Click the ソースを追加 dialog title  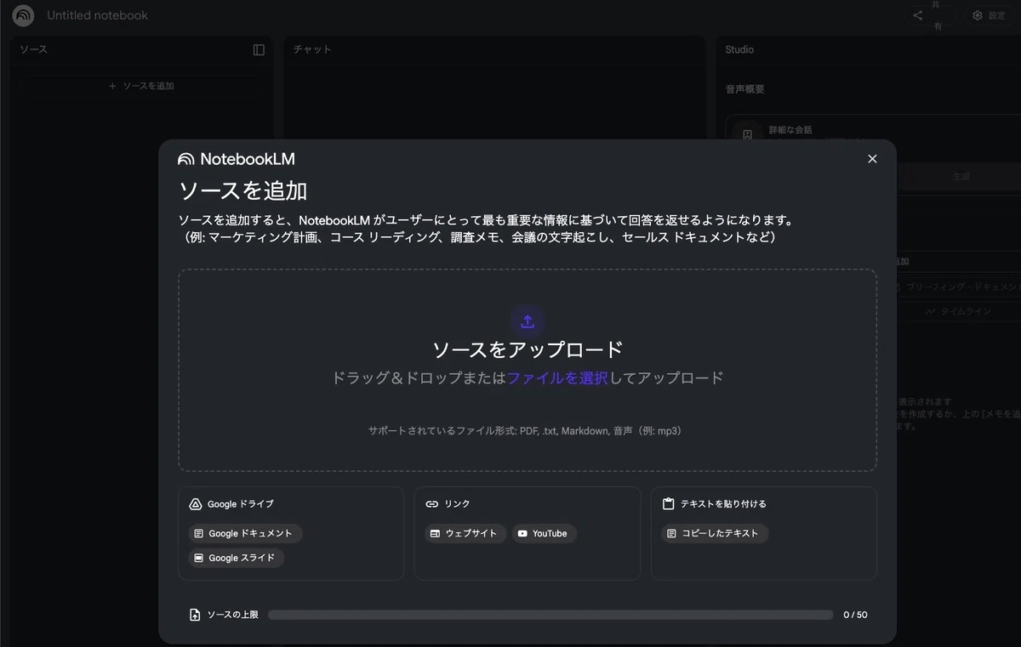(242, 190)
